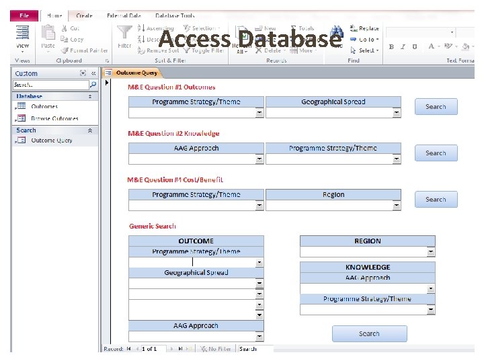The width and height of the screenshot is (484, 363).
Task: Click Remove Sort in Sort & Filter
Action: point(158,50)
